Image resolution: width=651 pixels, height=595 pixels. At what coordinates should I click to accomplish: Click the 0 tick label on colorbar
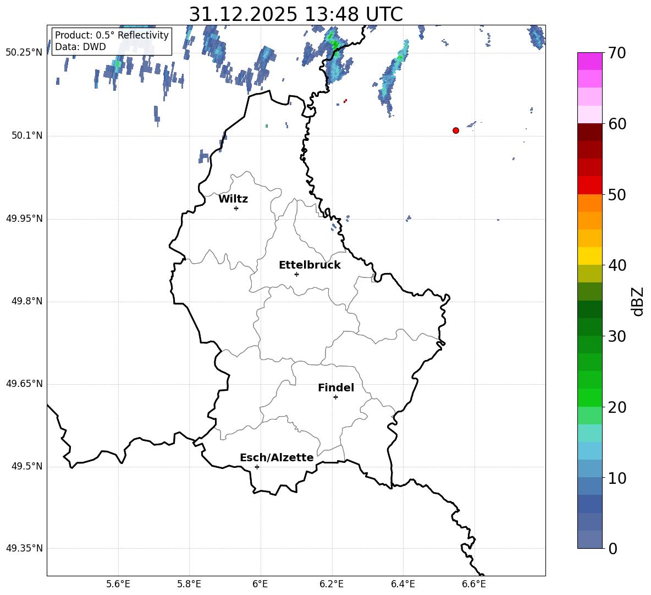click(613, 549)
